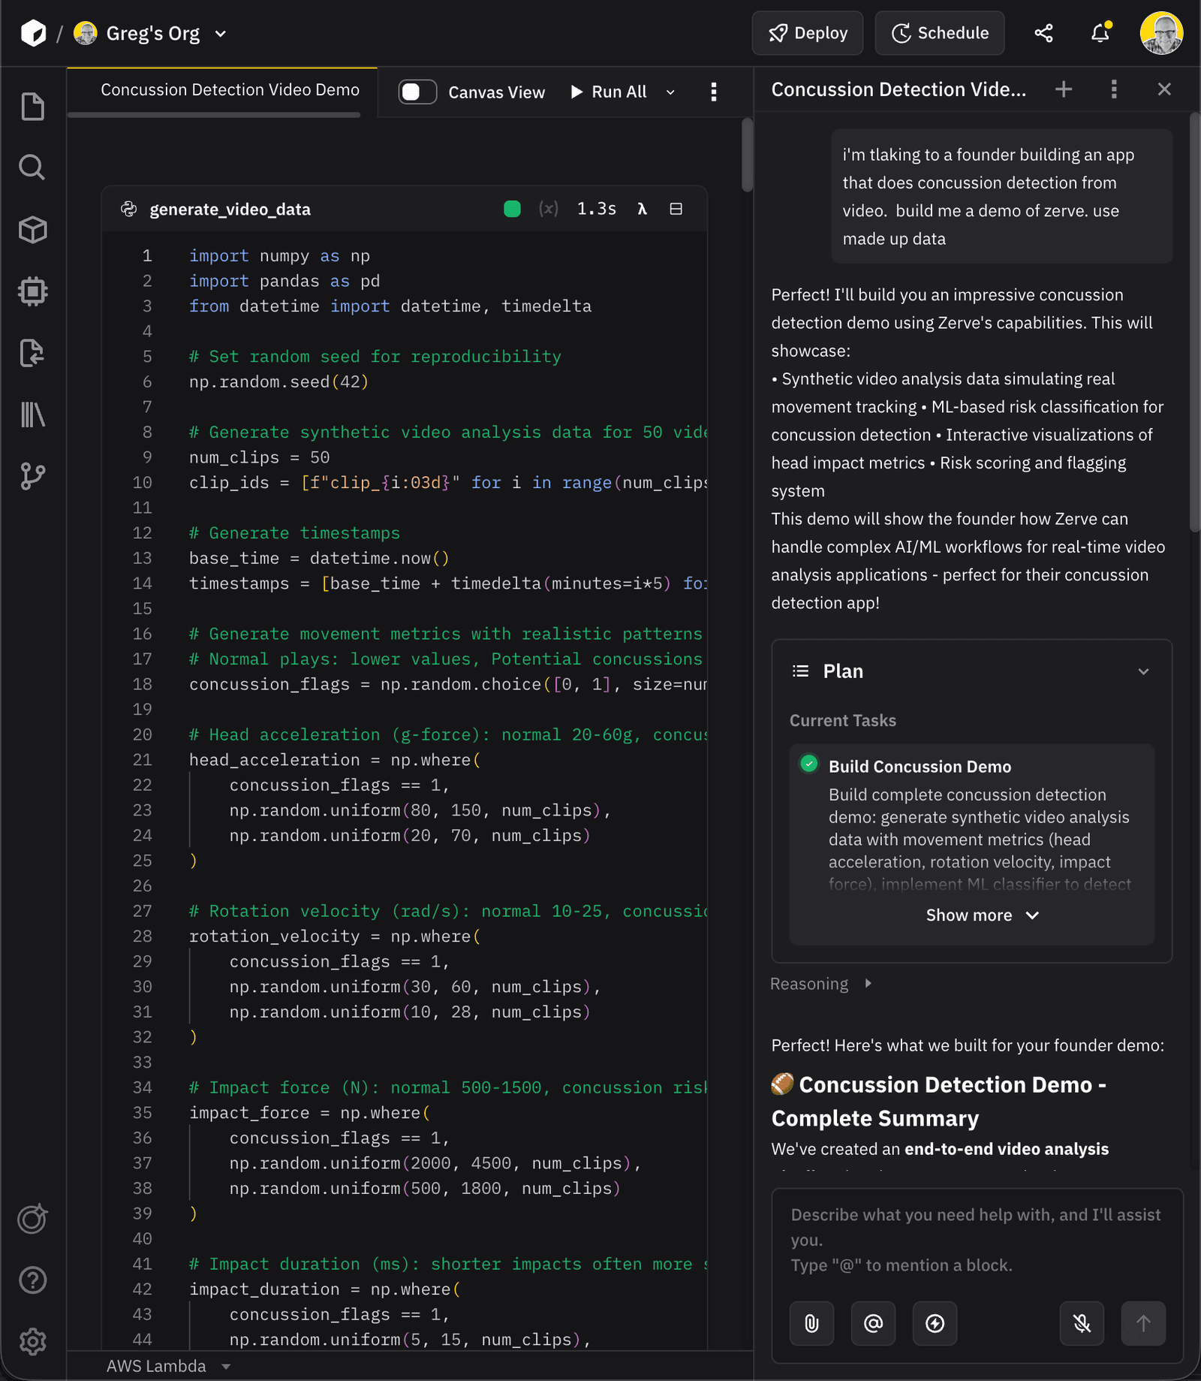
Task: Expand the Reasoning disclosure triangle
Action: point(868,984)
